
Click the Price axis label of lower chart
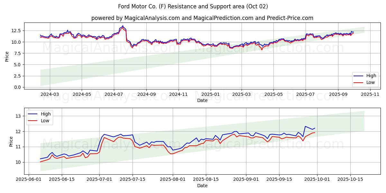click(11, 141)
